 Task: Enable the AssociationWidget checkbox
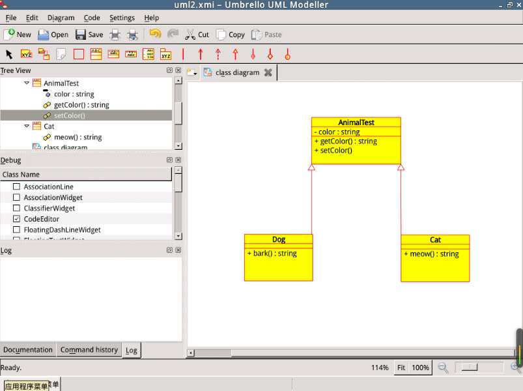pos(16,197)
